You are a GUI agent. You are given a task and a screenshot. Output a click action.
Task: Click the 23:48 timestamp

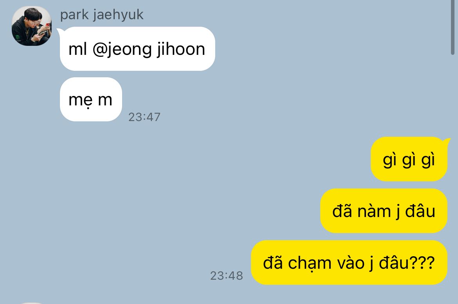tap(226, 275)
